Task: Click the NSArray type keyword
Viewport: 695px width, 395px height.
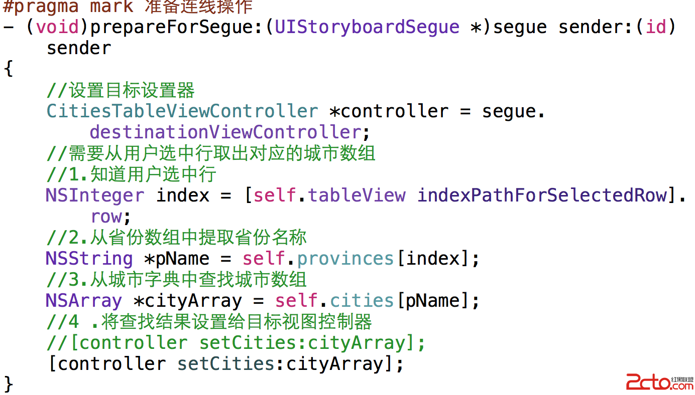Action: coord(83,301)
